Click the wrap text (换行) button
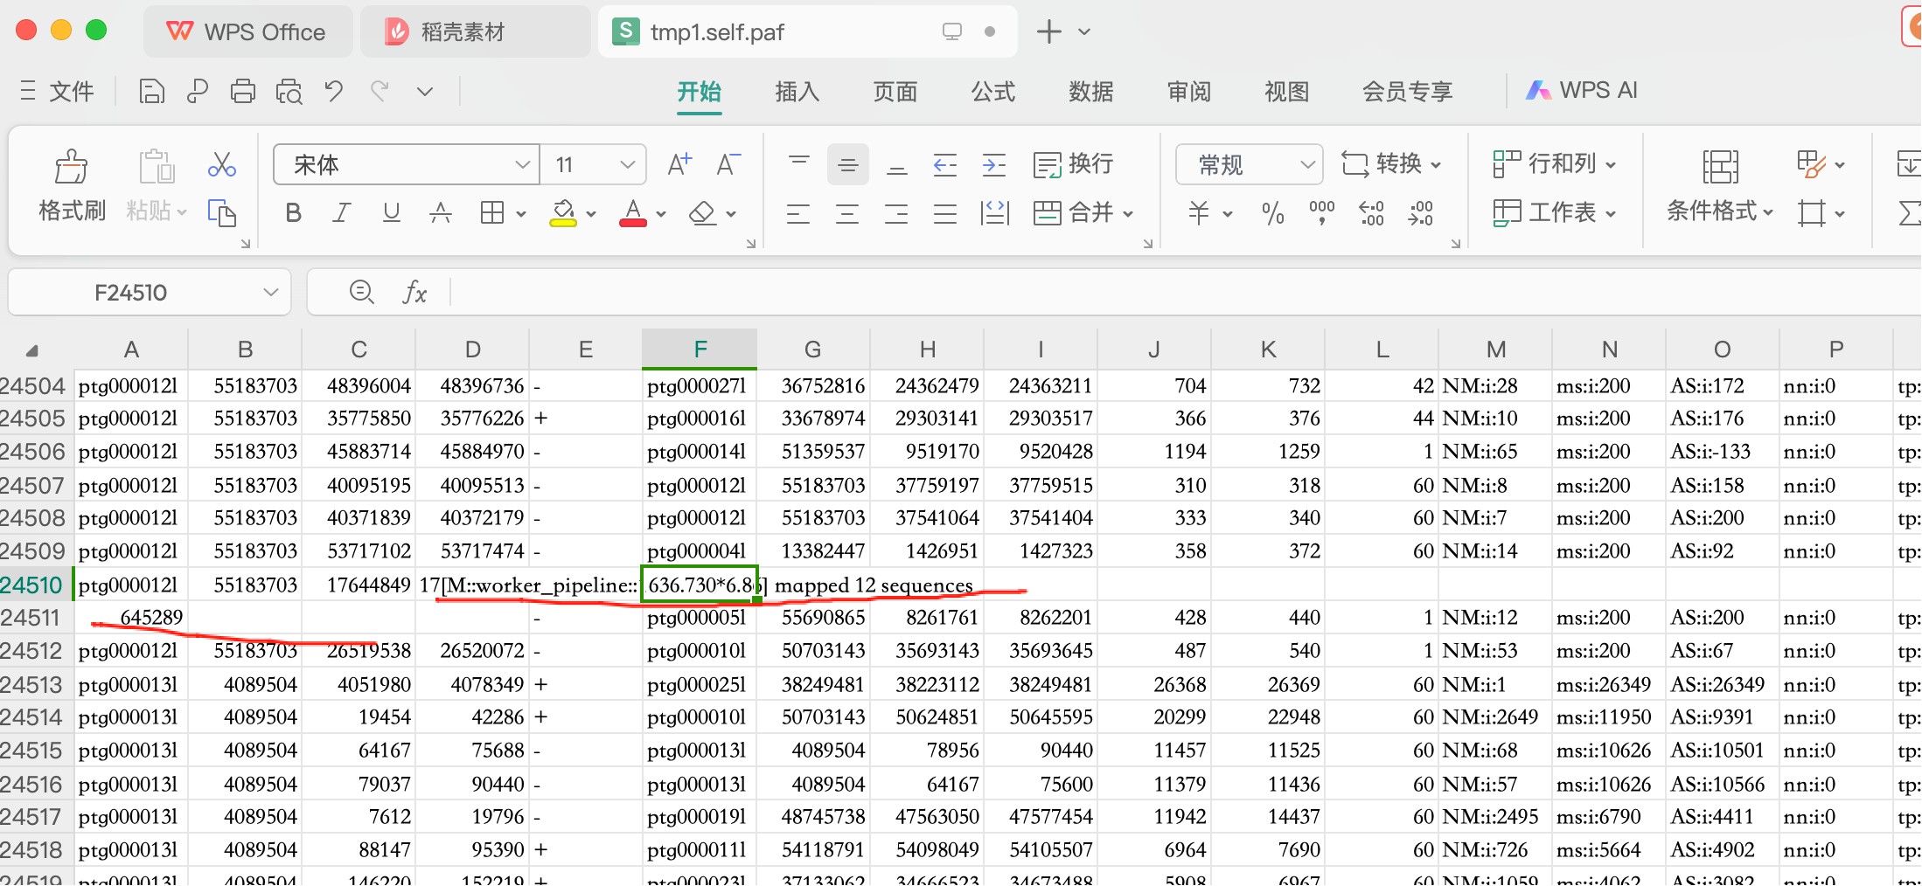Viewport: 1922px width, 886px height. click(1074, 164)
